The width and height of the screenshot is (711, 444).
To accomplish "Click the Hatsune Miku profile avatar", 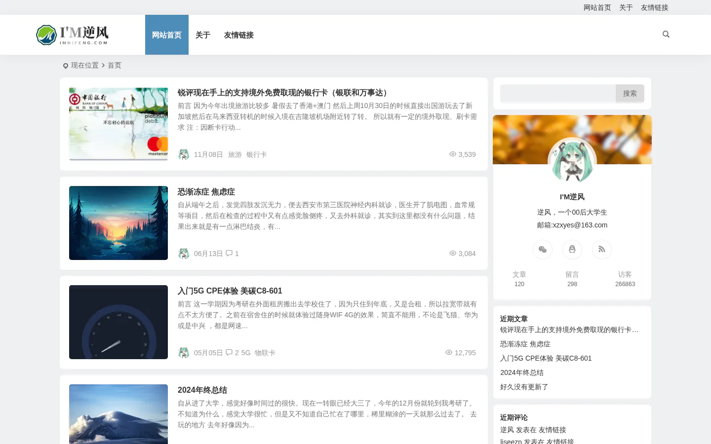I will pos(572,161).
